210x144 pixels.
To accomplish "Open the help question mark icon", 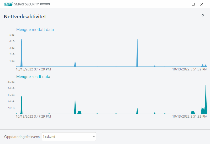I will tap(203, 16).
